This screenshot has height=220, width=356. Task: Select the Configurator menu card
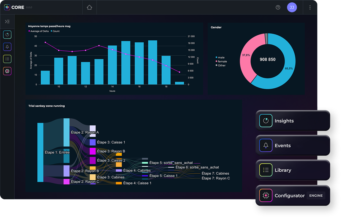[x=293, y=196]
